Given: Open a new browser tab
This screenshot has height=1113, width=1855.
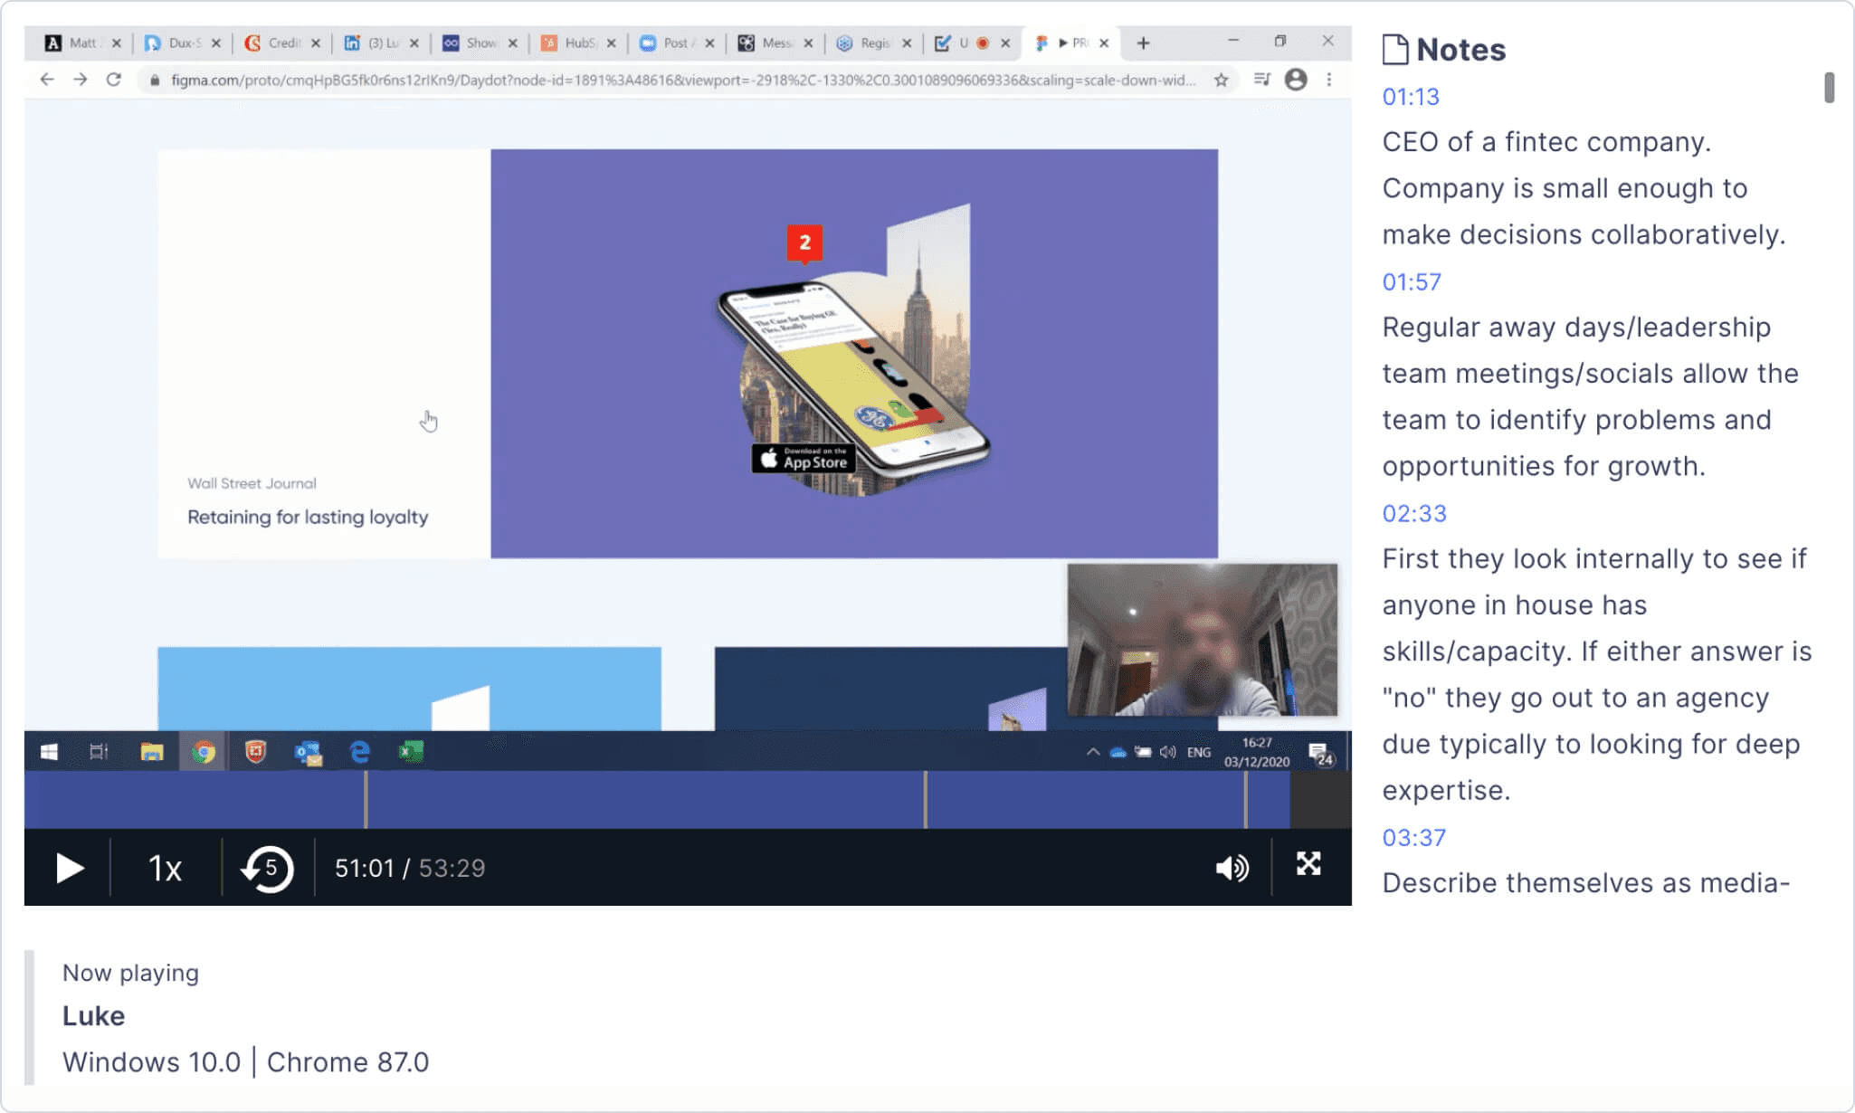Looking at the screenshot, I should click(1143, 43).
